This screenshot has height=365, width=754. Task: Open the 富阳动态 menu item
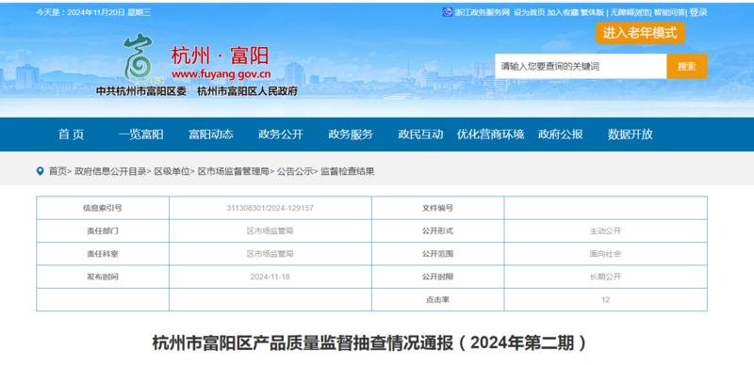click(x=210, y=135)
